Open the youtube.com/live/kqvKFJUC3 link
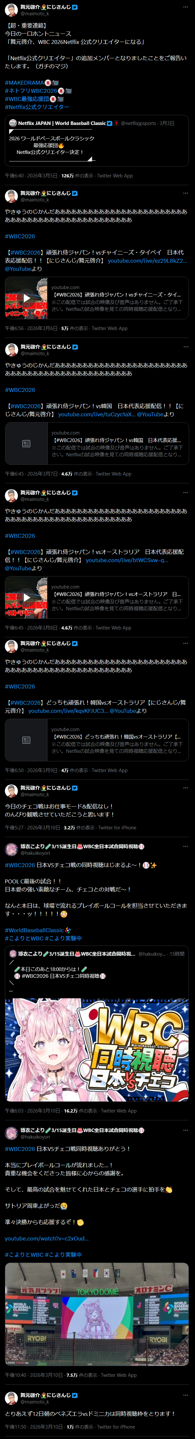Screen dimensions: 195x1439 pos(68,711)
